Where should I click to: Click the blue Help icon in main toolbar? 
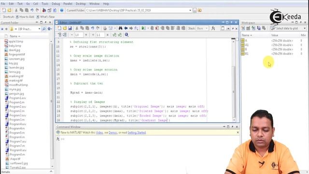62,10
